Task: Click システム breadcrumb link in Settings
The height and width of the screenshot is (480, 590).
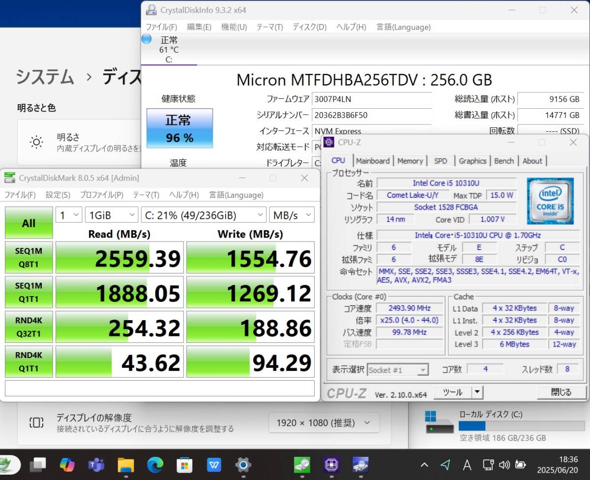Action: click(x=45, y=77)
